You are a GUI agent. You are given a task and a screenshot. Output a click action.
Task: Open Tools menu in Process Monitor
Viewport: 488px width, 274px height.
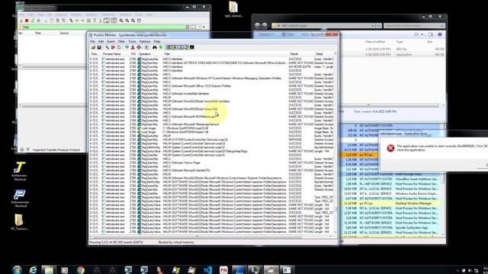(132, 41)
